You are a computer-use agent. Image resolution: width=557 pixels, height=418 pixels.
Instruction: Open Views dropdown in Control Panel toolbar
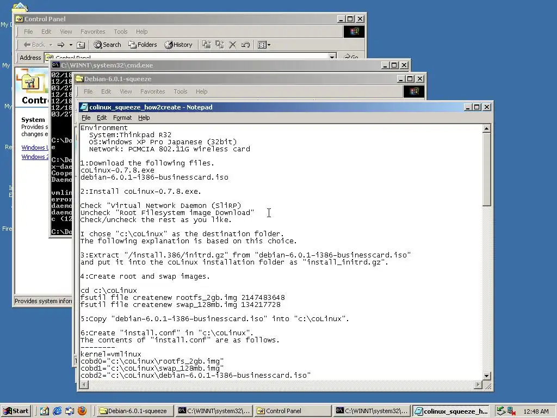(264, 45)
